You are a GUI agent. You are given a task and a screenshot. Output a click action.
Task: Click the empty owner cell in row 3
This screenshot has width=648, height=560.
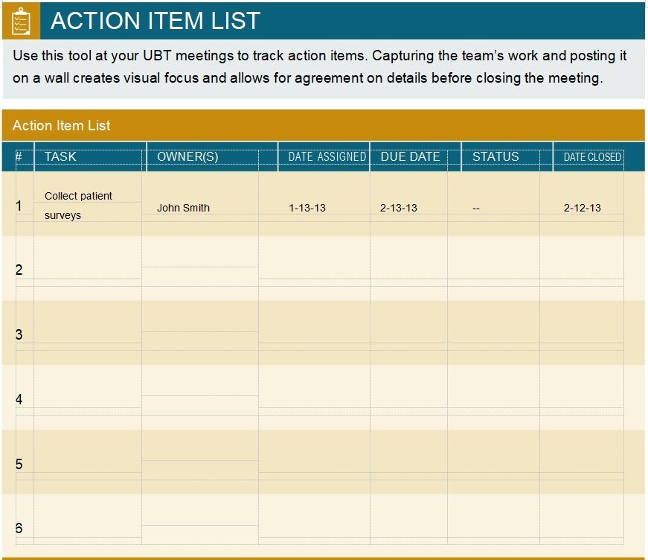coord(200,333)
